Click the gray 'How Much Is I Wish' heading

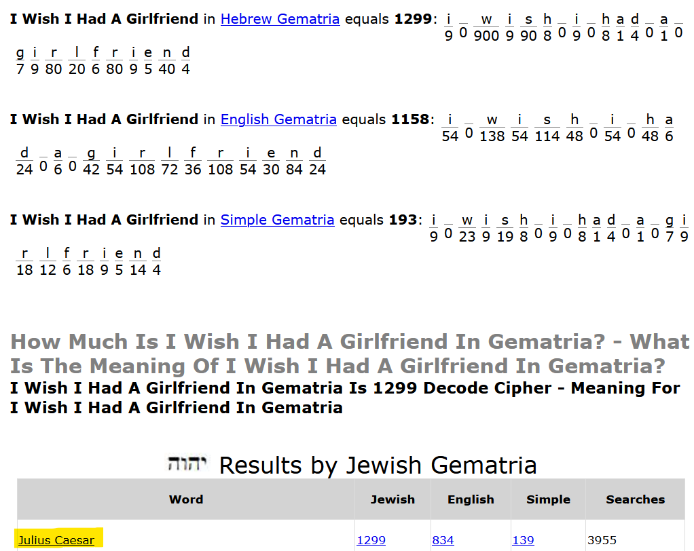[350, 354]
